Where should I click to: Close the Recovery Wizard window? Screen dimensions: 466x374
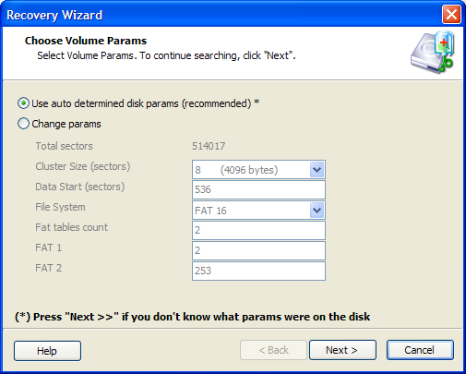pos(451,15)
